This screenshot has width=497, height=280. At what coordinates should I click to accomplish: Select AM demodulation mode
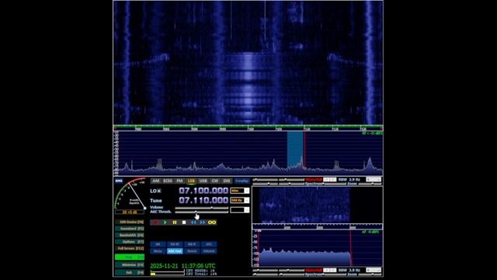155,180
